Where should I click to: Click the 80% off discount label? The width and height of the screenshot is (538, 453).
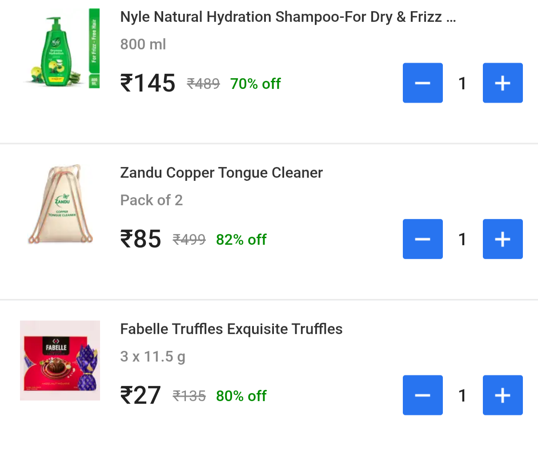[241, 396]
